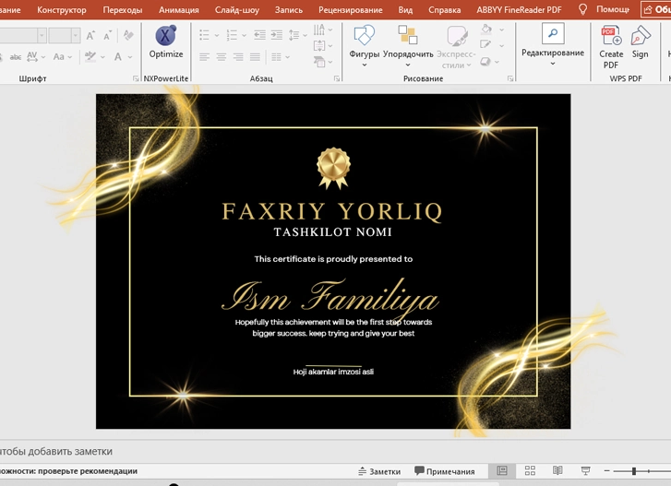671x486 pixels.
Task: Click the Decrease font size icon
Action: tap(107, 35)
